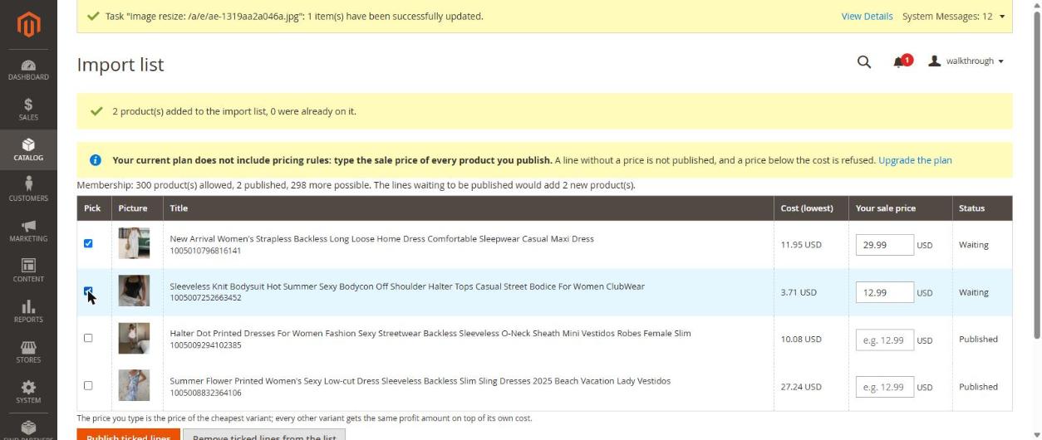Open the Catalog sidebar menu

[x=28, y=150]
